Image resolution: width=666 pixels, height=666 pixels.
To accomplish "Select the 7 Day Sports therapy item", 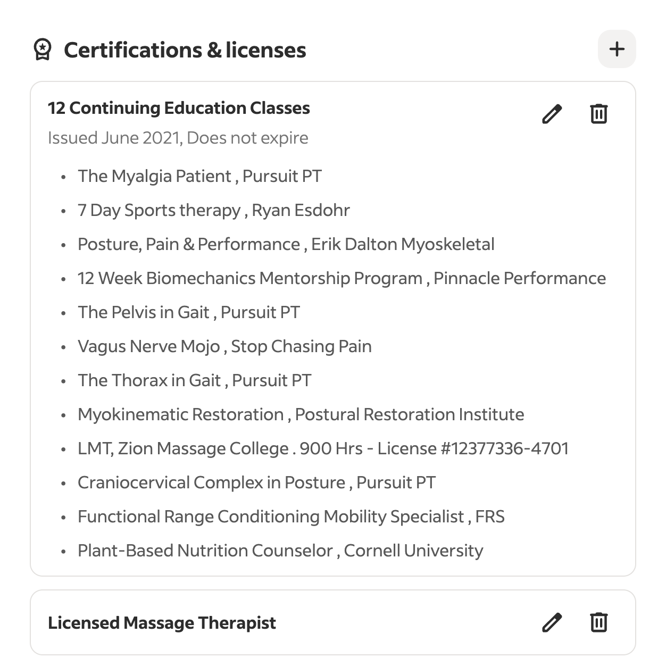I will 213,210.
